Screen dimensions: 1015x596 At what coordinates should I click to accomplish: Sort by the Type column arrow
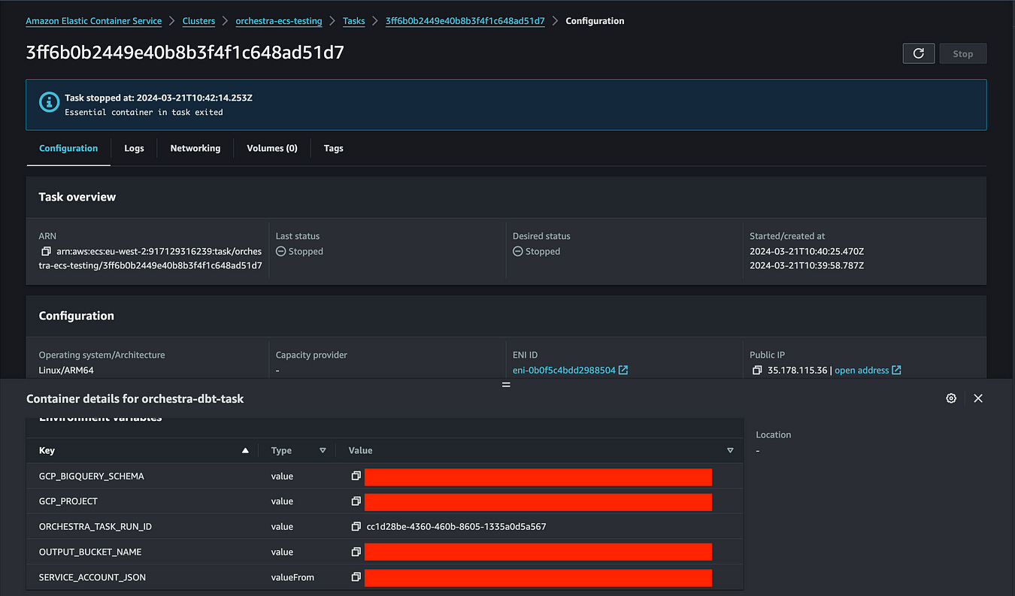[323, 451]
